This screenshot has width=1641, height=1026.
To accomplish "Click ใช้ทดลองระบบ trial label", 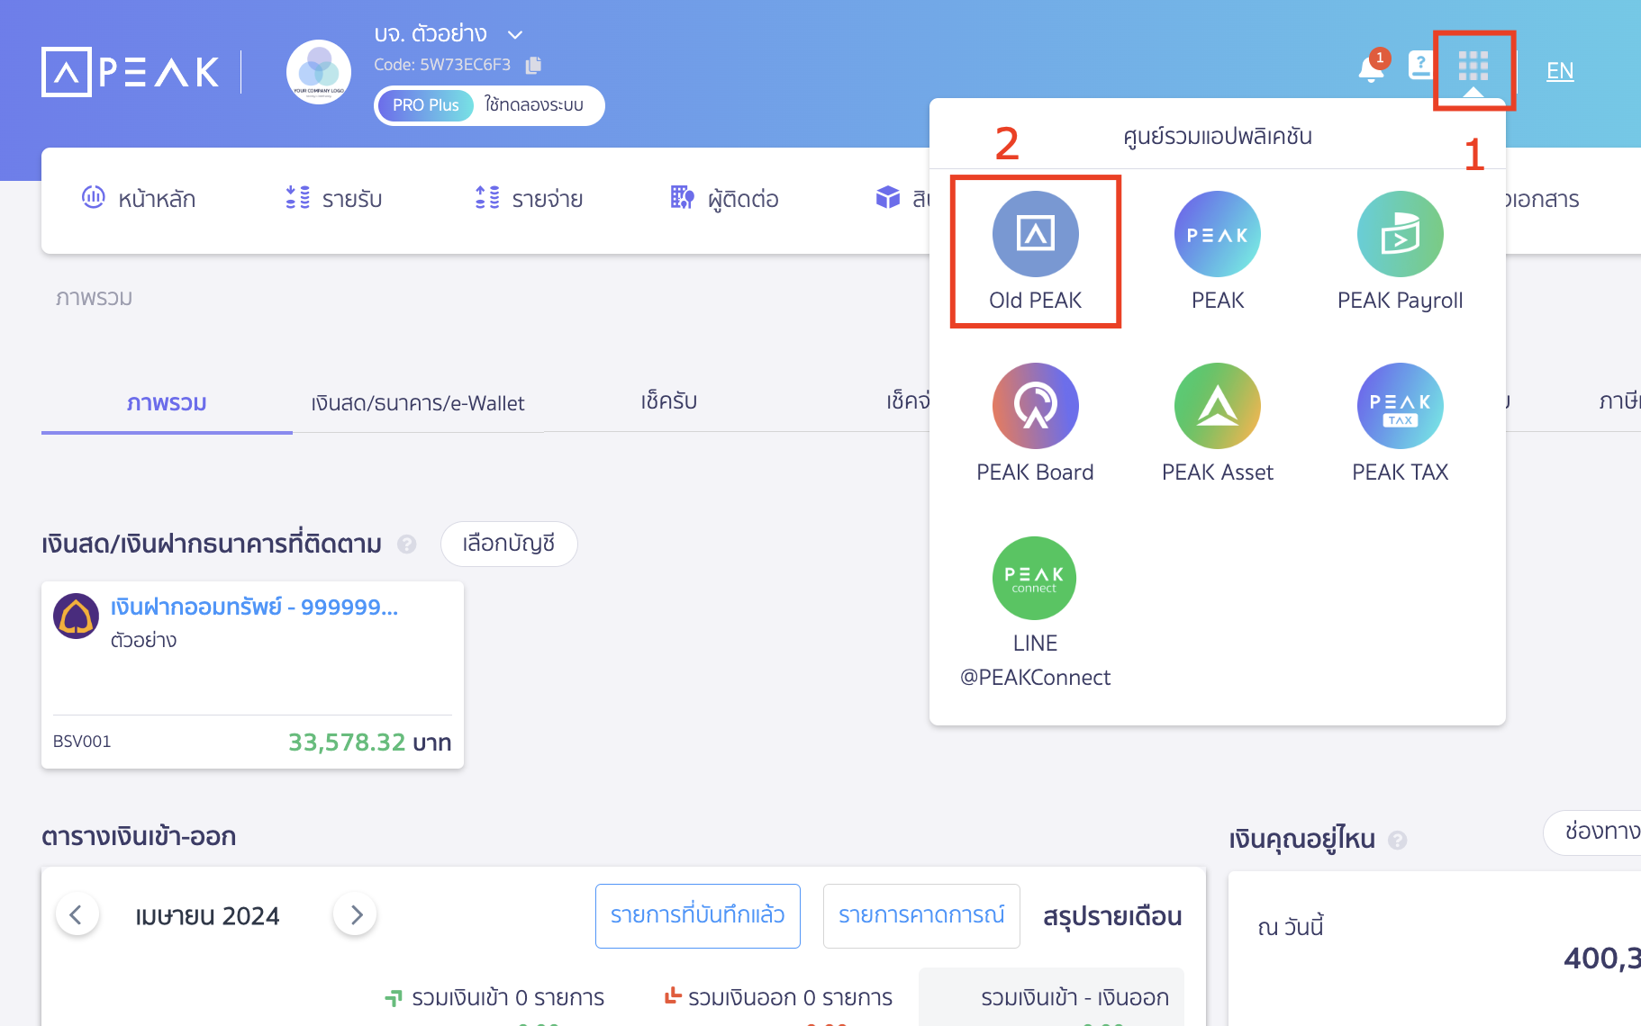I will 534,105.
